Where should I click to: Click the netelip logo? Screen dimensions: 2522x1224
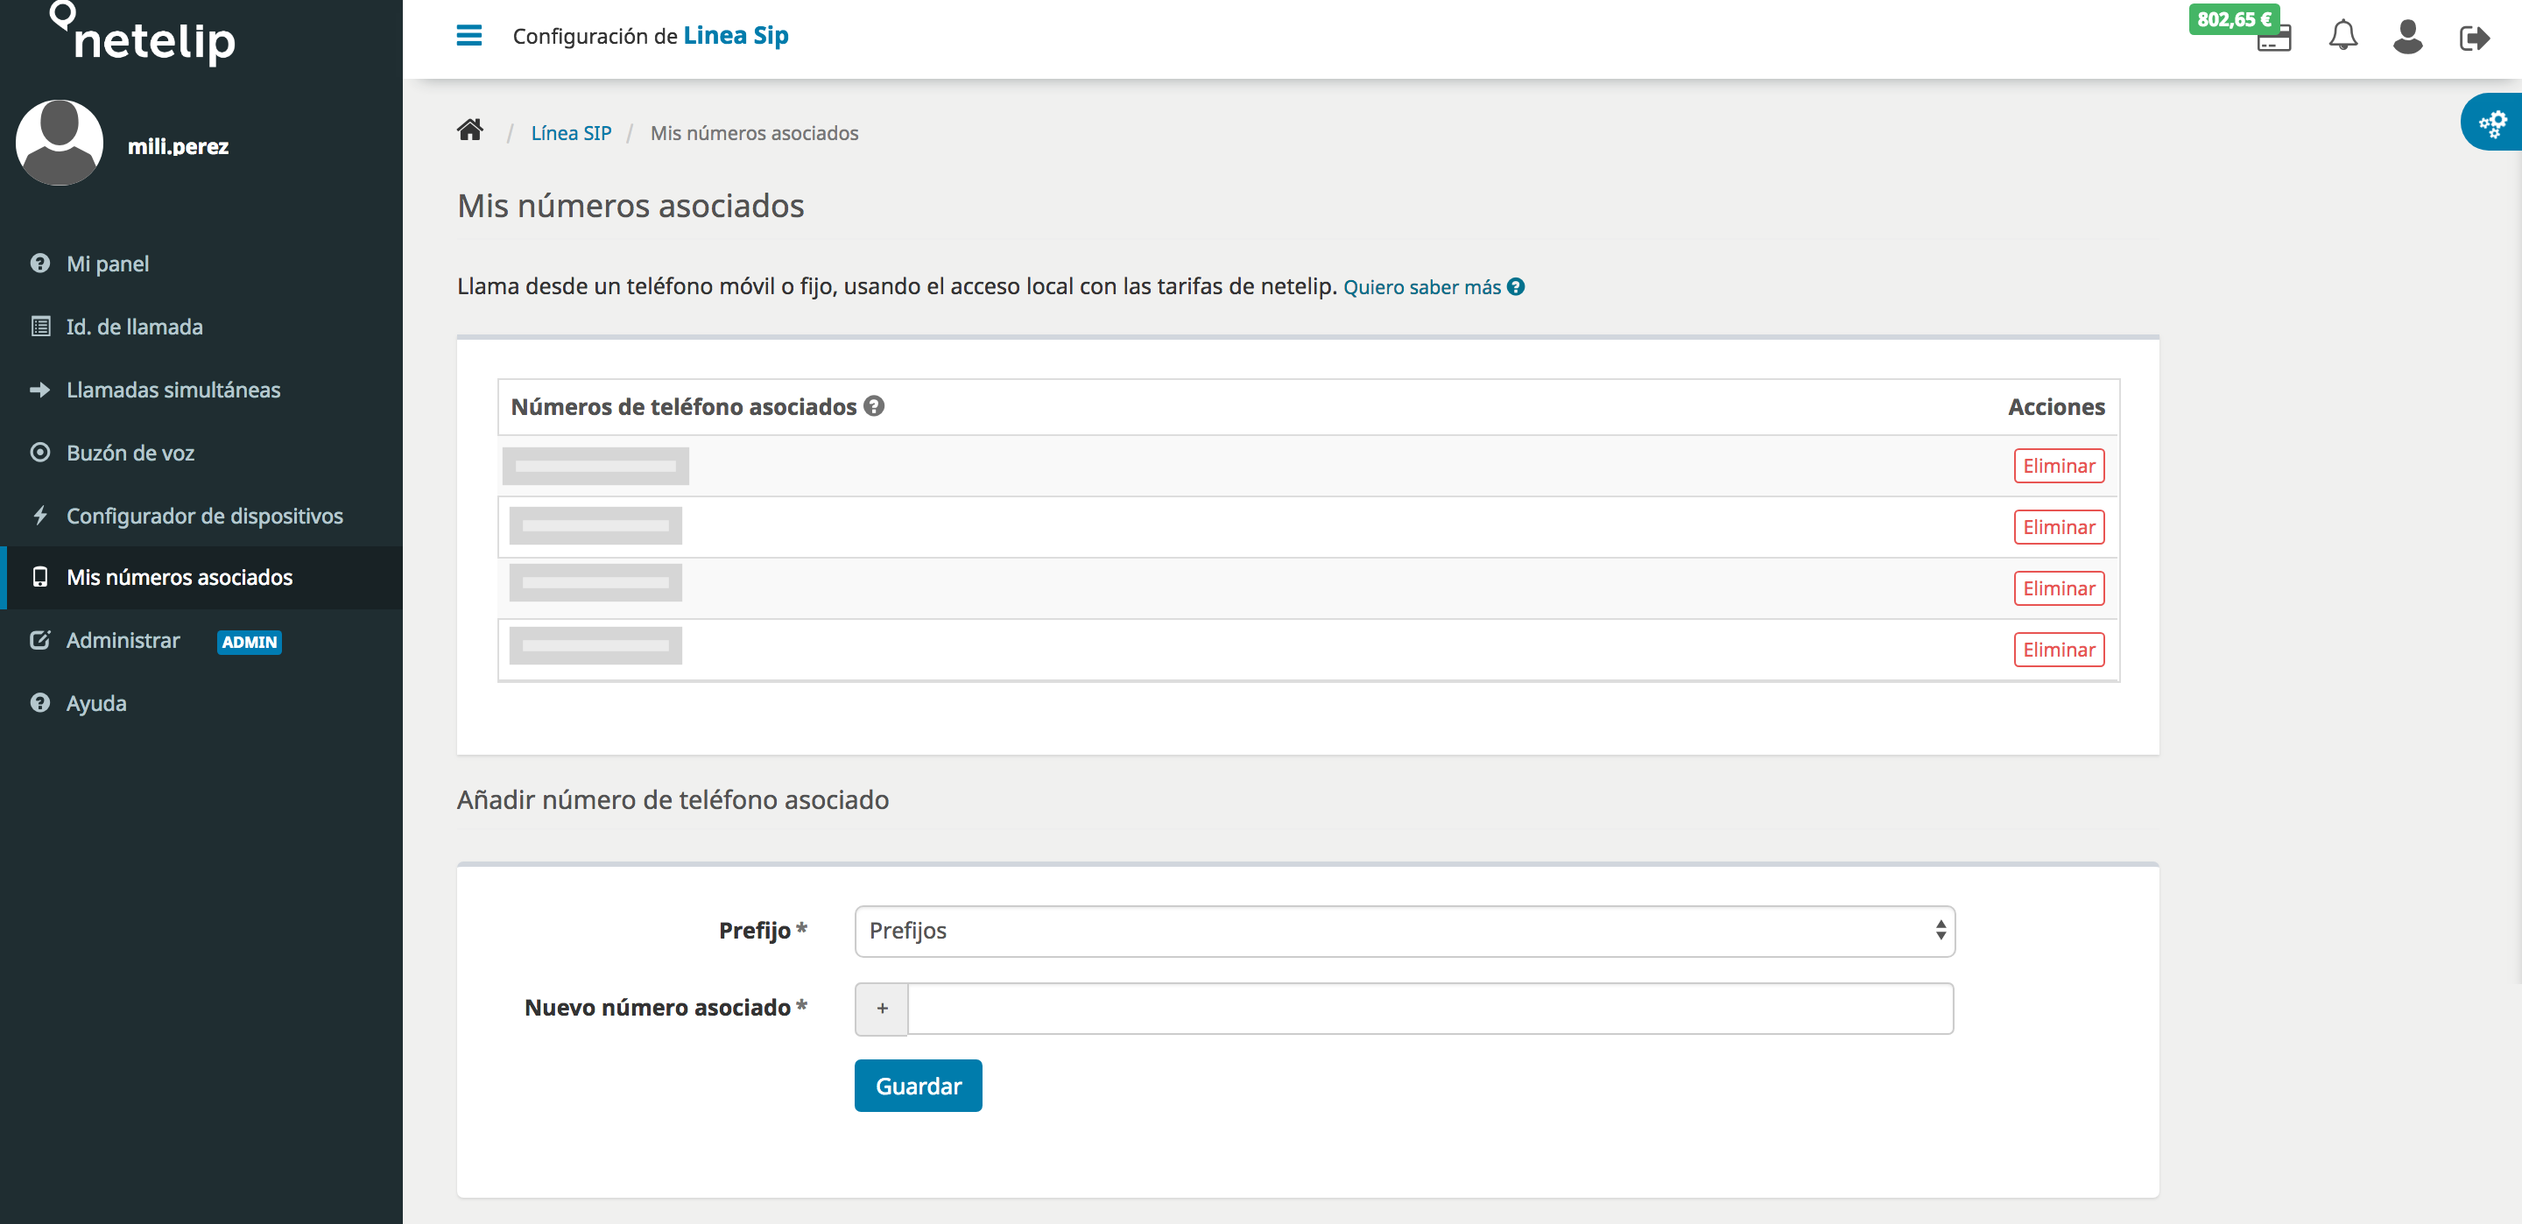coord(144,36)
